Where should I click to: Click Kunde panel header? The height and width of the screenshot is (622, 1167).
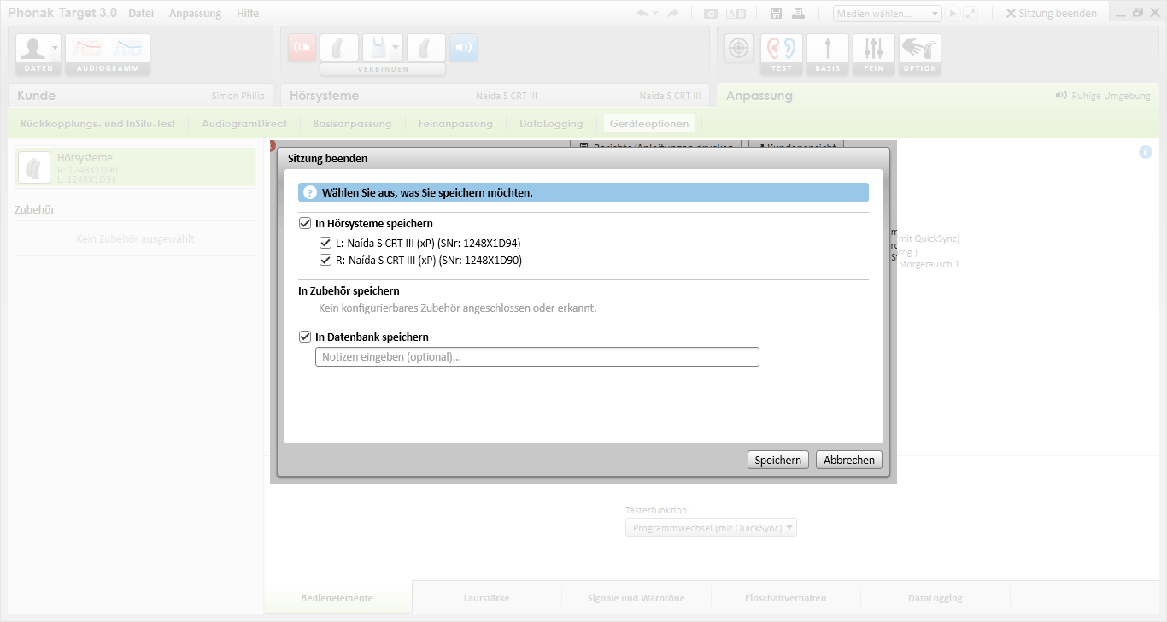point(36,96)
